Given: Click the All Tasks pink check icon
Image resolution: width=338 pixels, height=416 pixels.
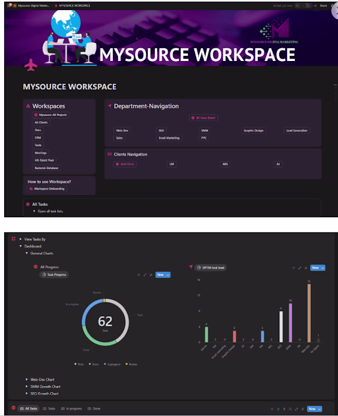Looking at the screenshot, I should coord(28,204).
